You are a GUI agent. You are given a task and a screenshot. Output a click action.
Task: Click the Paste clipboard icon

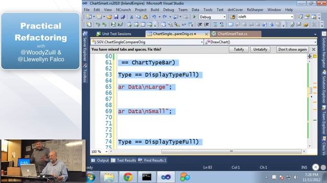tap(145, 17)
